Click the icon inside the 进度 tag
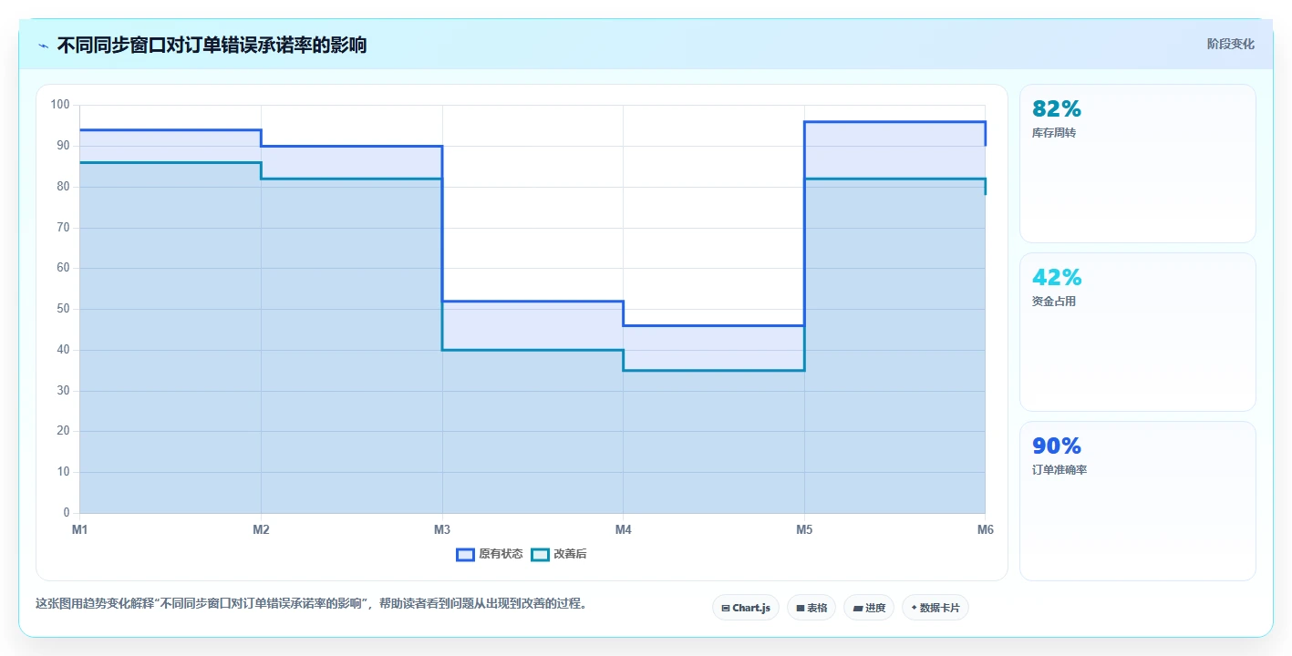 point(857,608)
